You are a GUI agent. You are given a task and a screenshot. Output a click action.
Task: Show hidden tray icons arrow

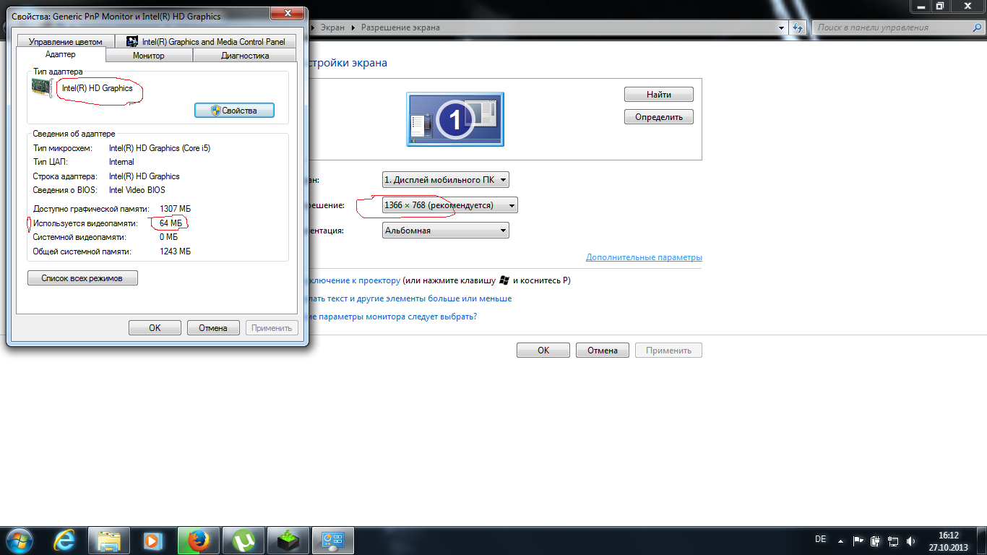840,541
